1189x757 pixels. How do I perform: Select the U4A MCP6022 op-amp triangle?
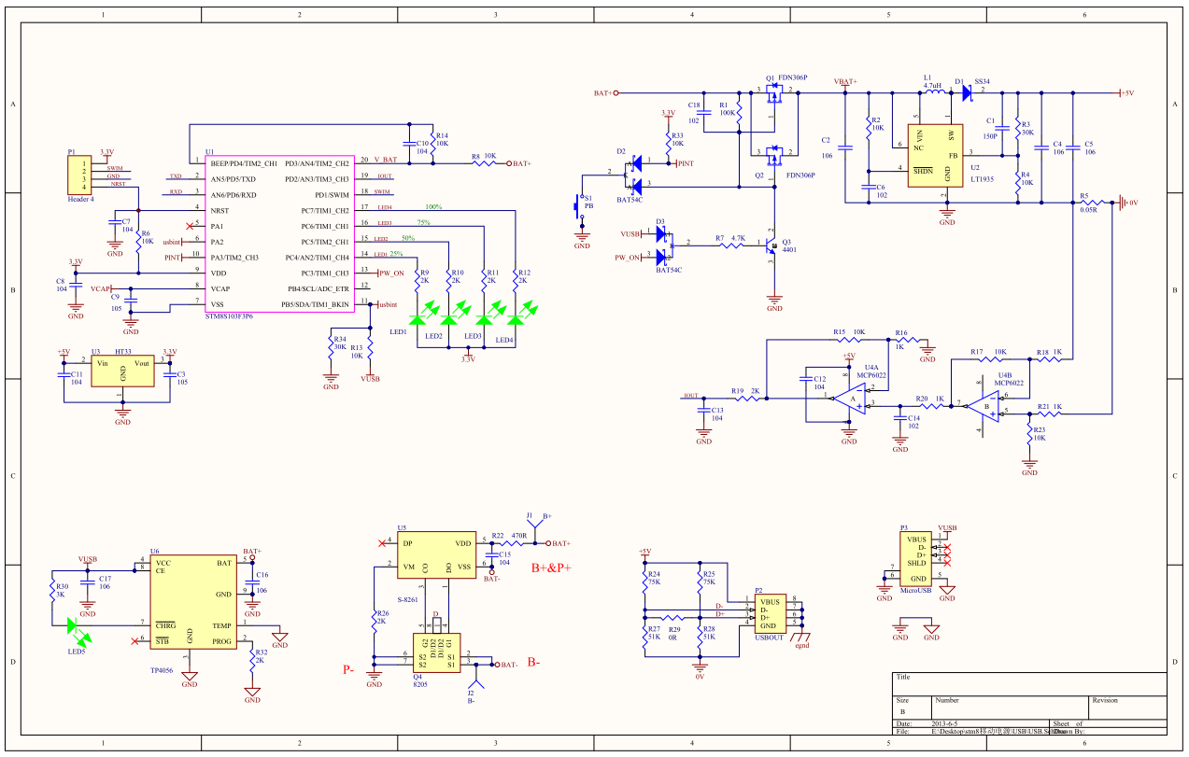coord(848,400)
